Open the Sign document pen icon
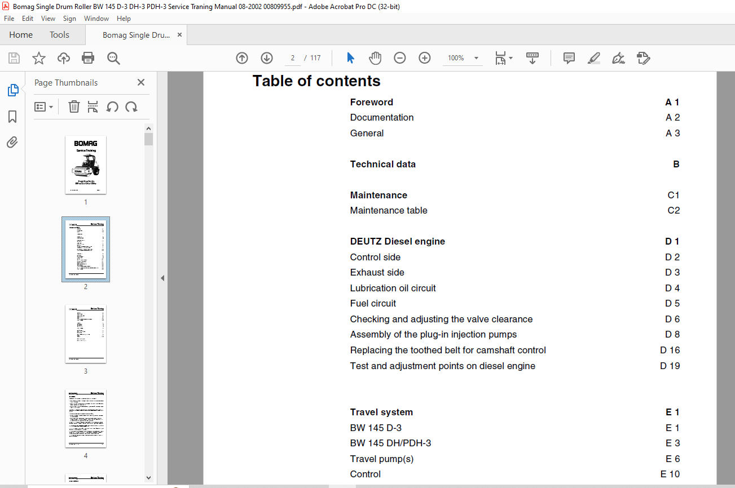The image size is (735, 488). pos(618,58)
